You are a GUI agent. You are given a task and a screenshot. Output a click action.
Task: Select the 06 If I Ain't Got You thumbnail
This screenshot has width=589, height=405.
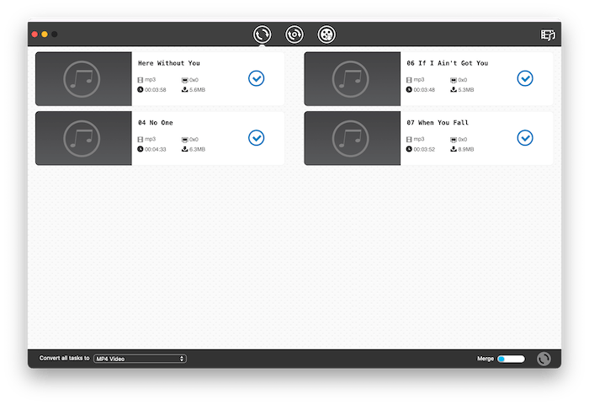[x=352, y=79]
